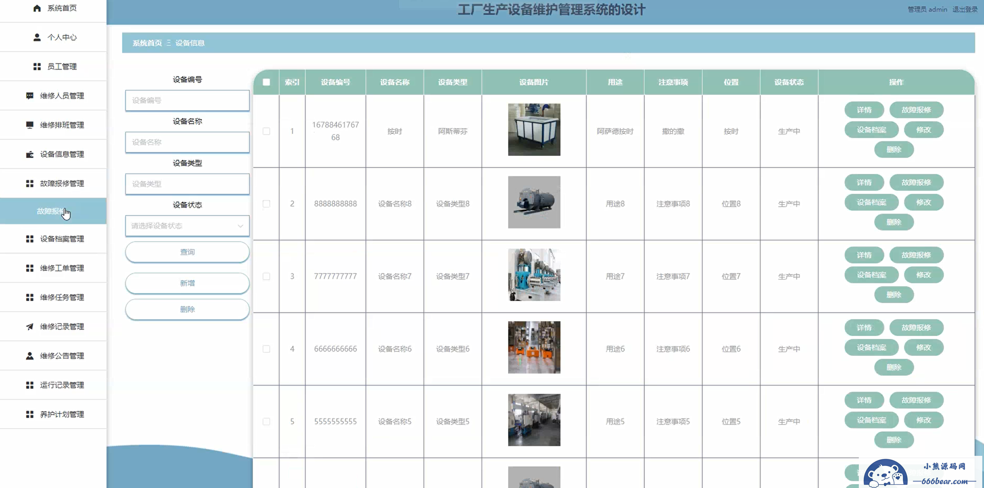The image size is (984, 488).
Task: Click the 设备编号 column header
Action: coord(335,82)
